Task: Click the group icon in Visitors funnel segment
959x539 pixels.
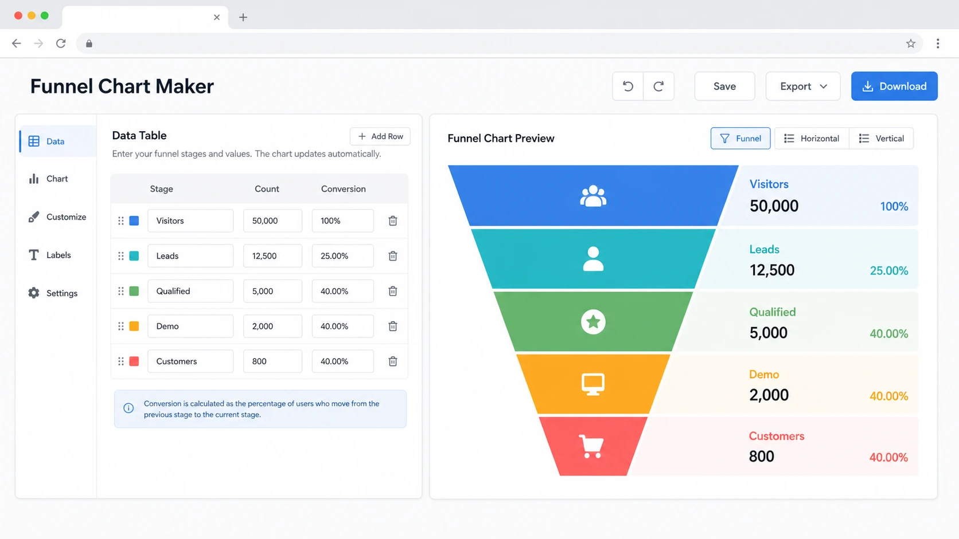Action: (593, 196)
